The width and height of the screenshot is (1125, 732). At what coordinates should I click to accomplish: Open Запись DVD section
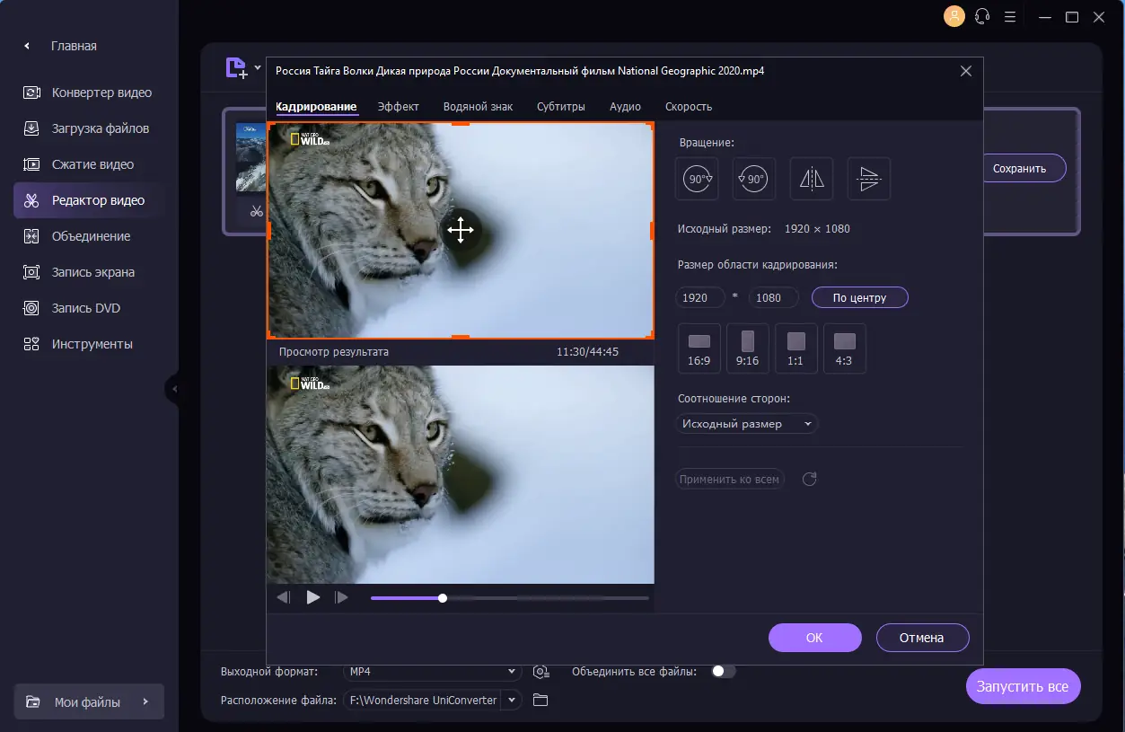point(88,308)
